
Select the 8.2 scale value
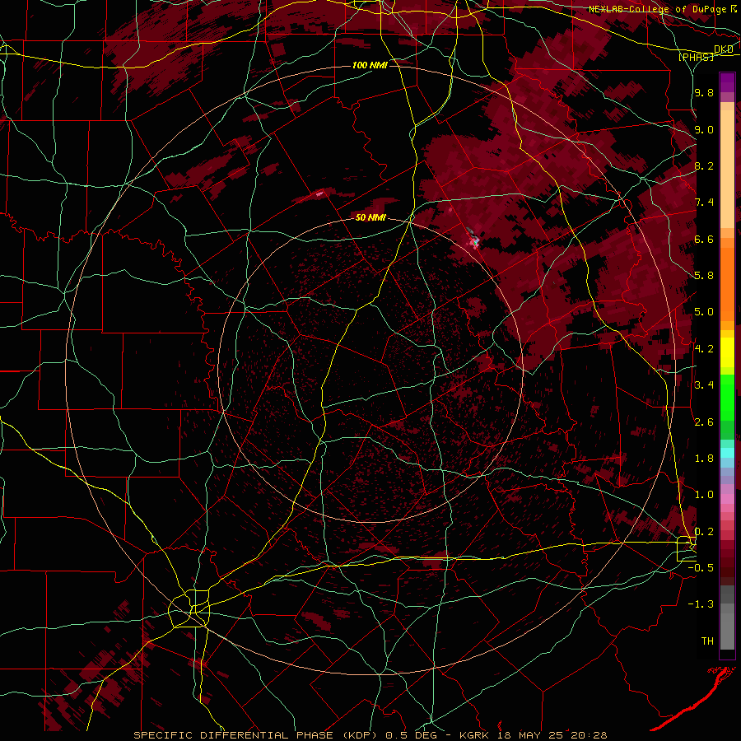[704, 165]
